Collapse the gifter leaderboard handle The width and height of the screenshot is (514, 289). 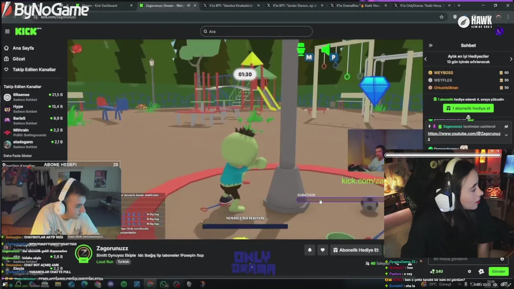[468, 117]
